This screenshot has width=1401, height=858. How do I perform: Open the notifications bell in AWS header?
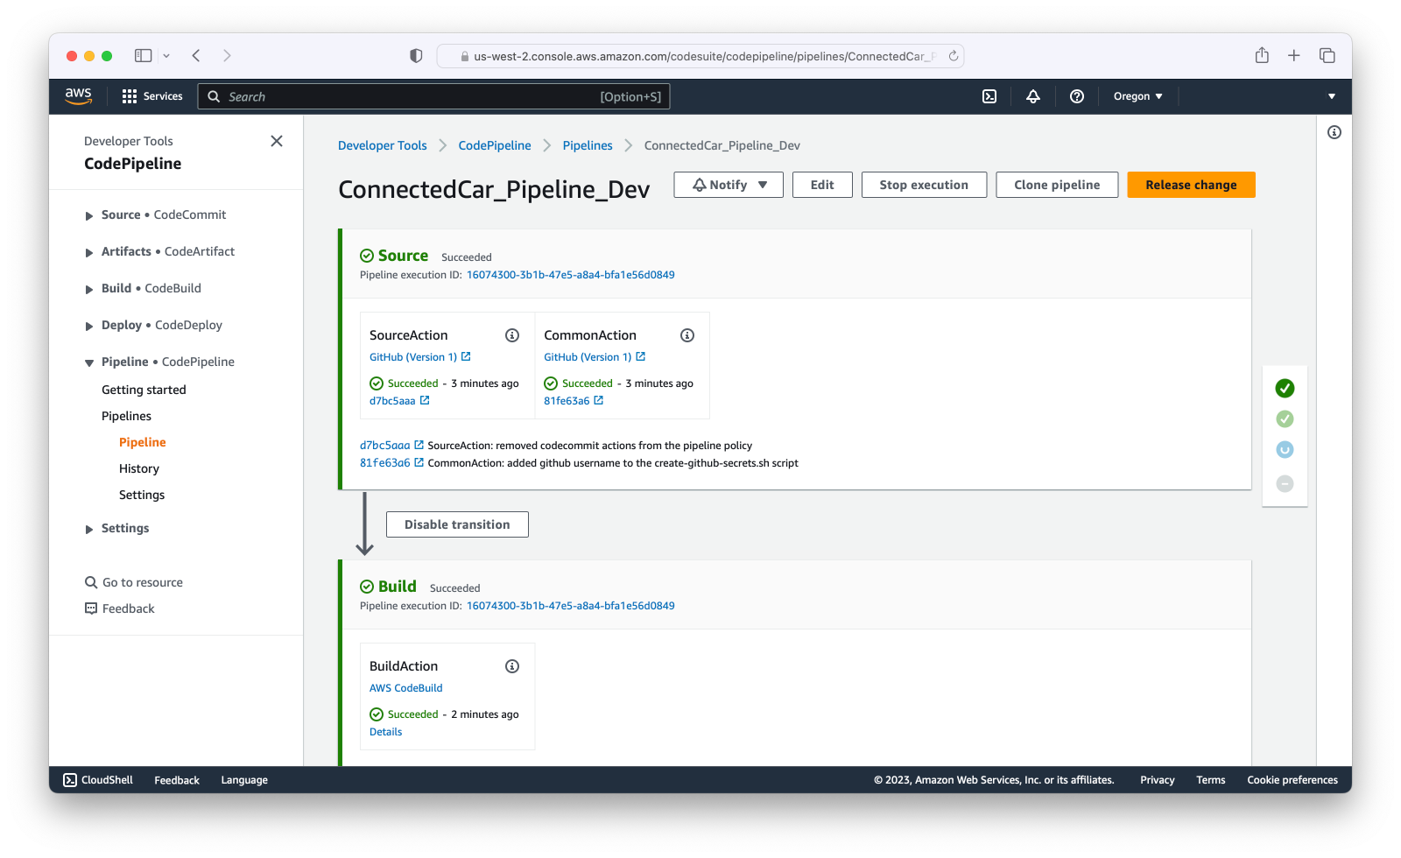(x=1033, y=96)
